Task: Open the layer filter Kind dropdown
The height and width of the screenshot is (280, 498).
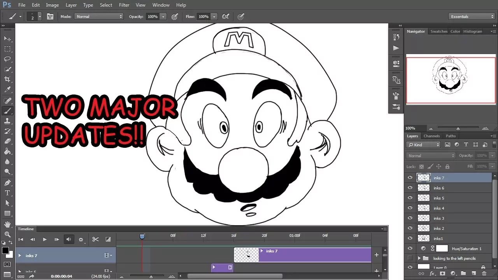Action: point(423,145)
